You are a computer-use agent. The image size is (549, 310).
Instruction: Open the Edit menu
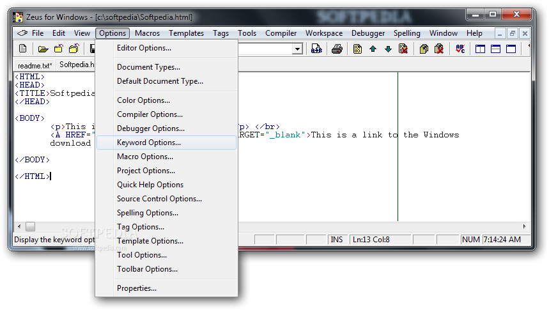point(58,33)
